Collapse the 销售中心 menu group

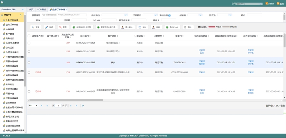(21, 15)
